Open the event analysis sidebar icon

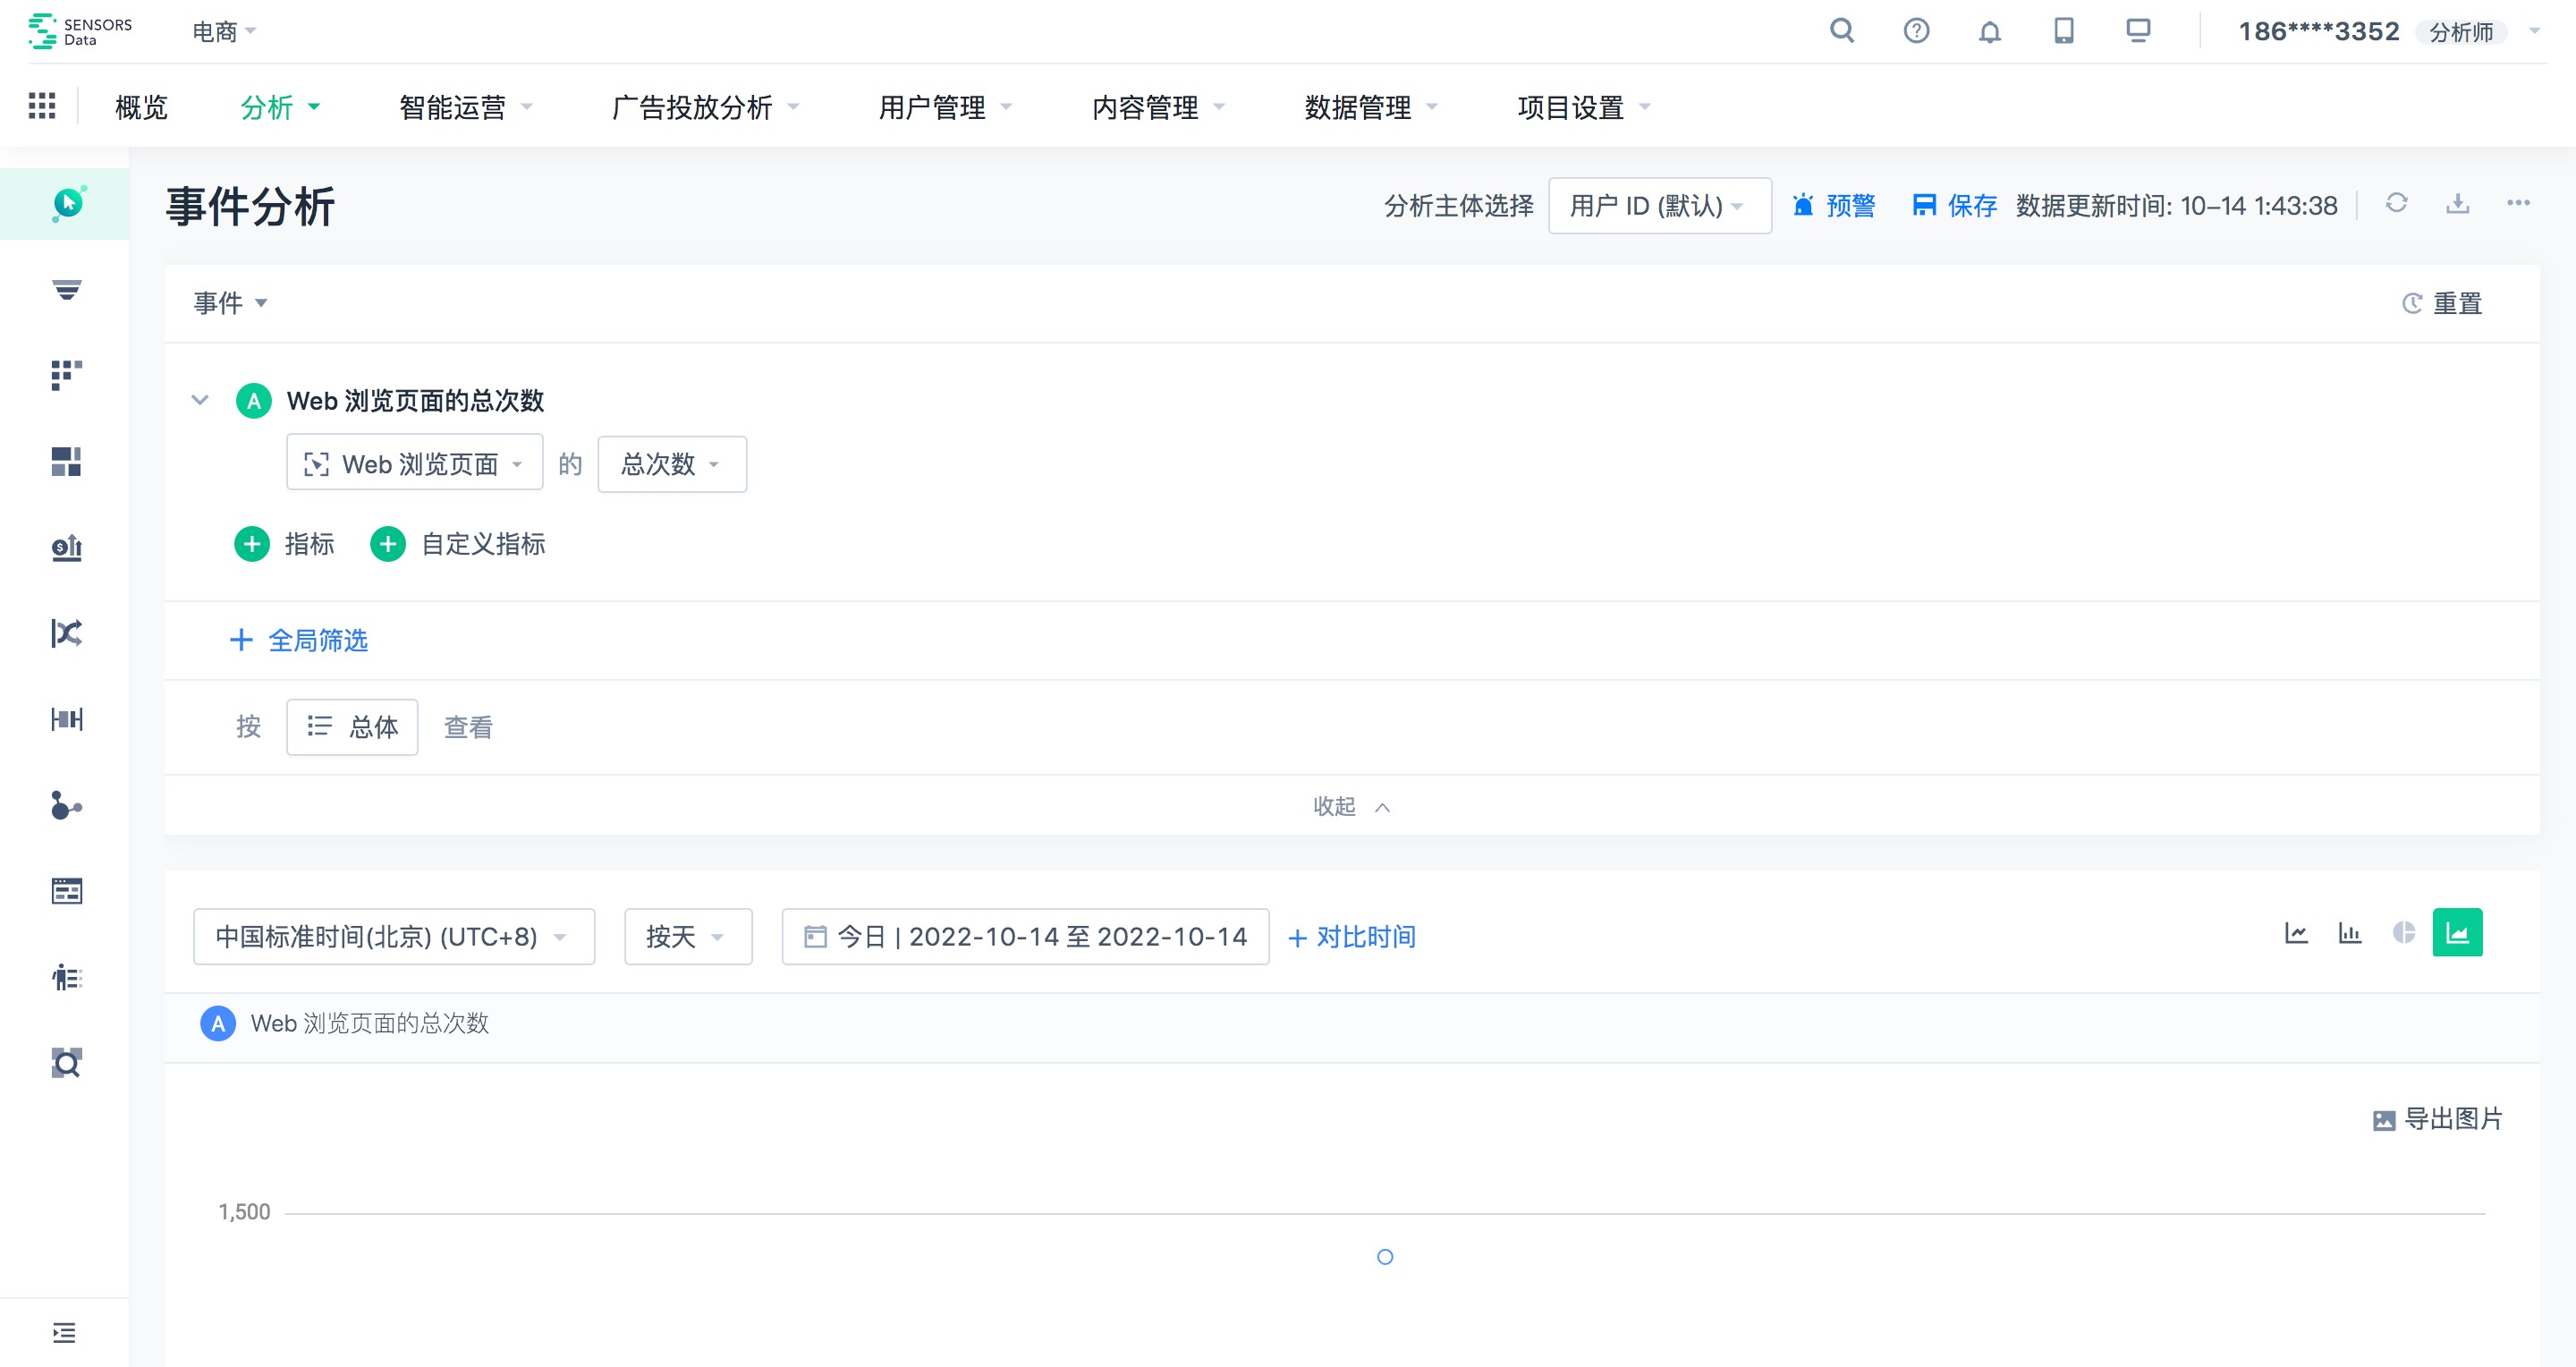[x=67, y=204]
